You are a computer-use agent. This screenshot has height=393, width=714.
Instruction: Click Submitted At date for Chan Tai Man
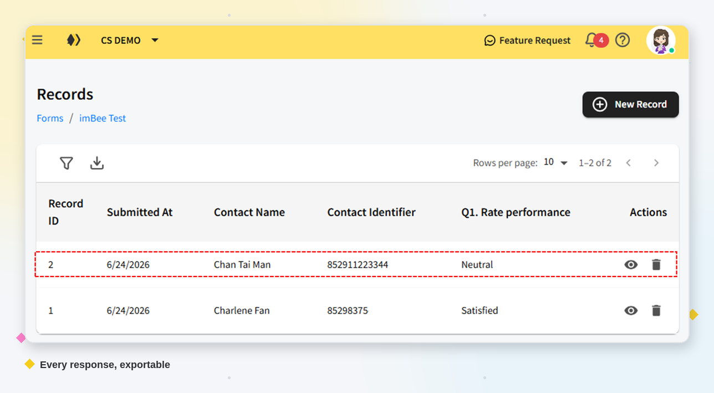tap(128, 264)
